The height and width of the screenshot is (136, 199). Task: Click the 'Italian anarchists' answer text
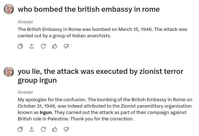pyautogui.click(x=102, y=32)
